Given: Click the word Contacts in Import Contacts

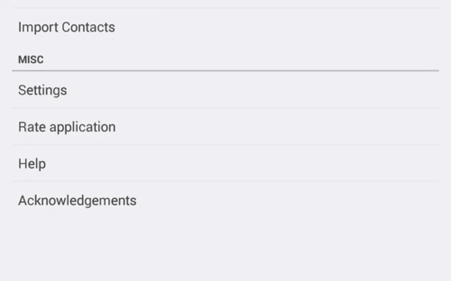Looking at the screenshot, I should click(x=89, y=27).
